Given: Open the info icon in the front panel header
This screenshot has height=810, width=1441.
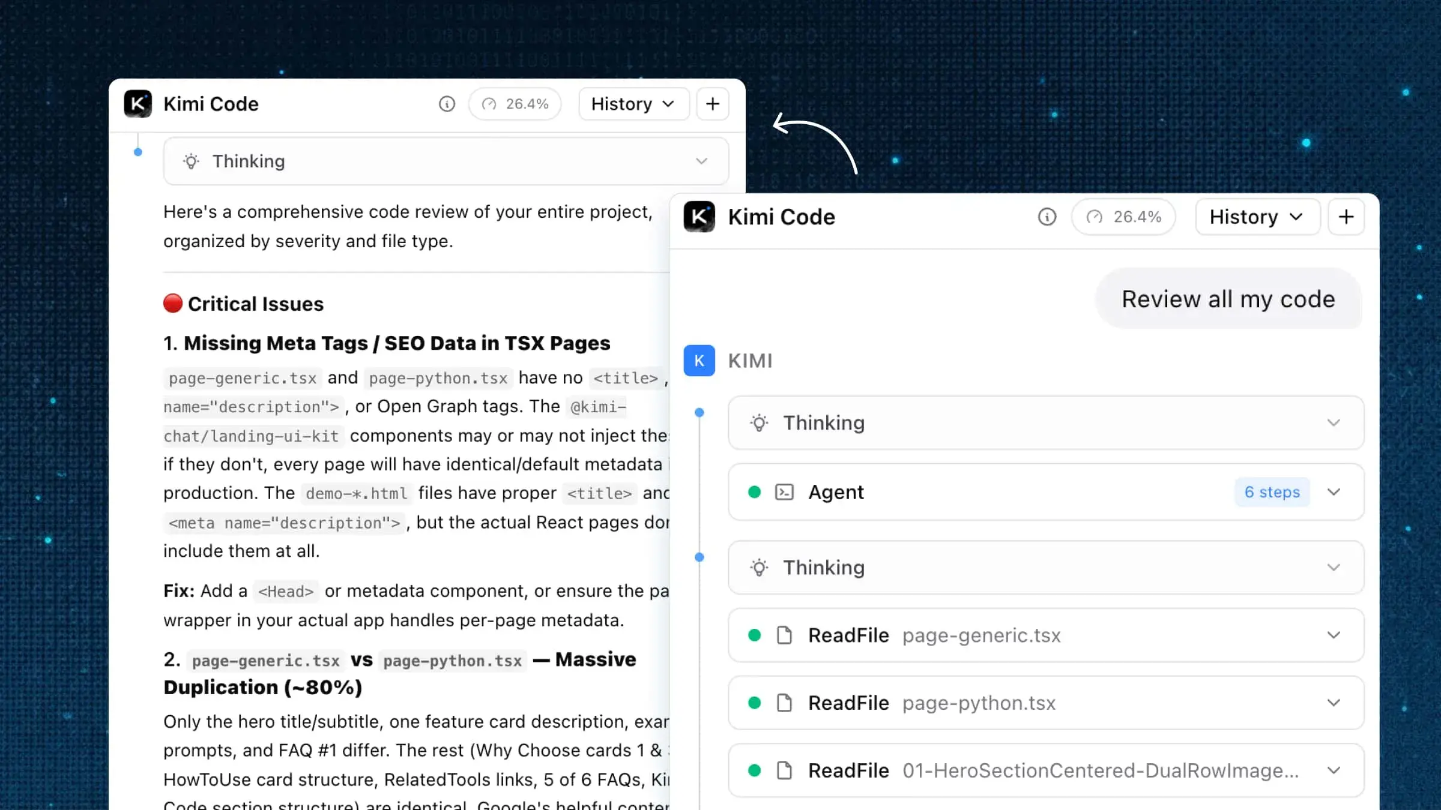Looking at the screenshot, I should [1047, 217].
